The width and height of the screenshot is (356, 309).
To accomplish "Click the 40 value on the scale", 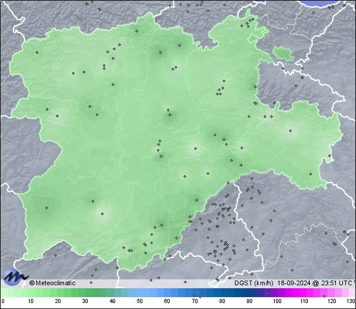I will click(112, 301).
